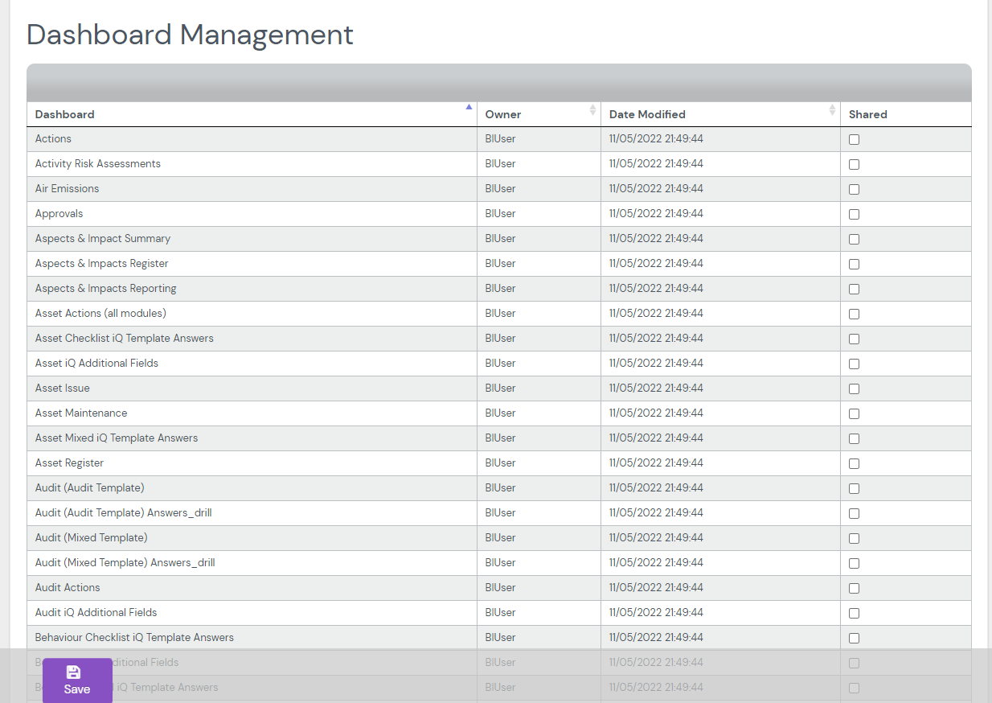Click sort arrow in Dashboard column header

pos(469,107)
